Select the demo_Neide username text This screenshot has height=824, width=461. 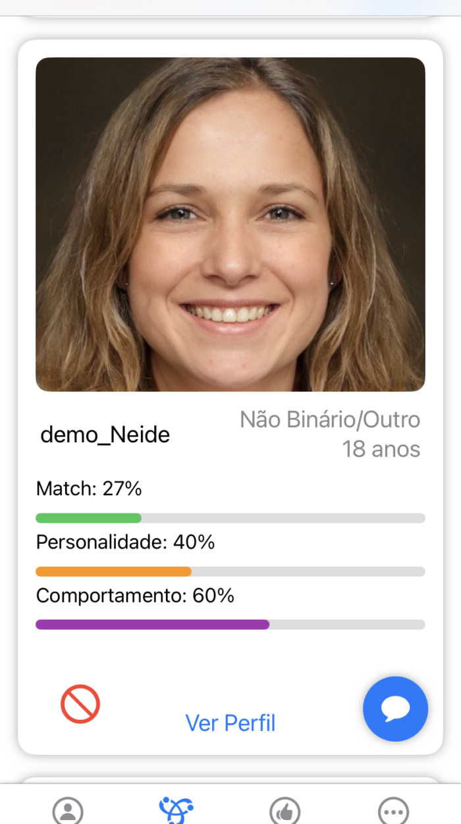click(105, 434)
